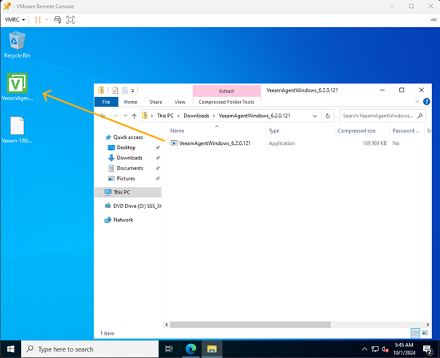
Task: Expand the address bar history dropdown
Action: point(313,115)
